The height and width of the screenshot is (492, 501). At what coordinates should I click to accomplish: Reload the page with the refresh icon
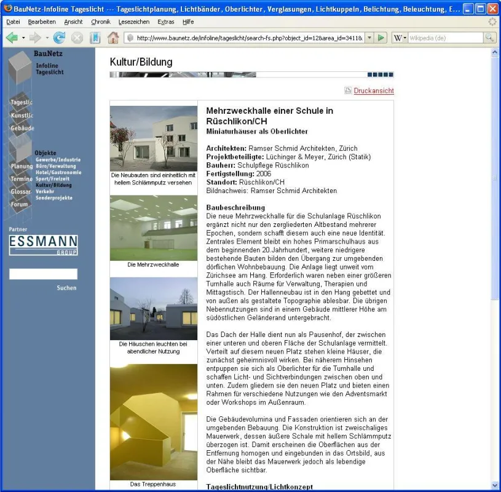(x=59, y=38)
